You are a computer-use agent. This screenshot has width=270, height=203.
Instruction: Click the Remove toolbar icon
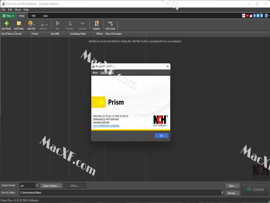43,23
